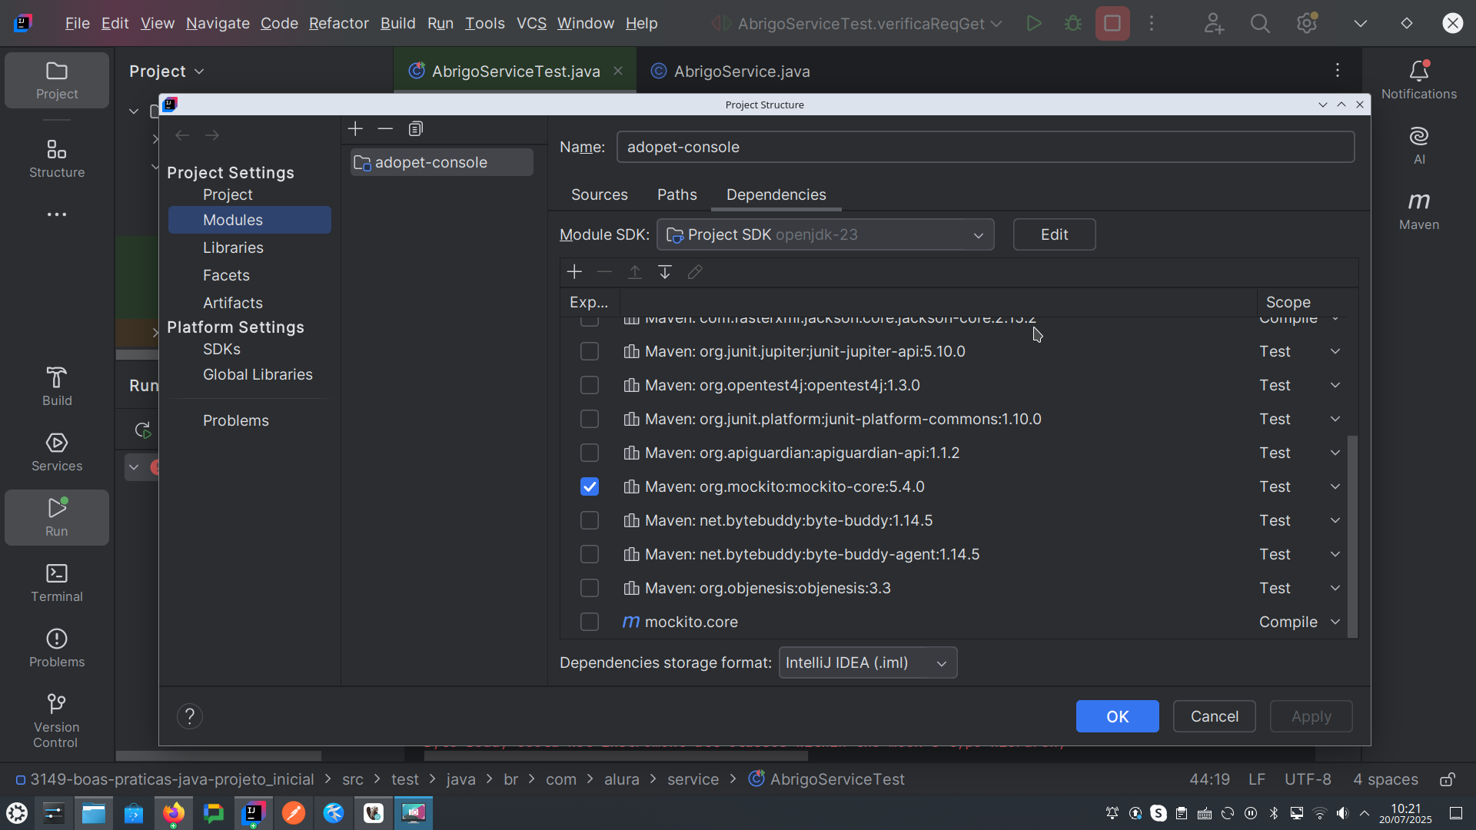Open the Services tool window
This screenshot has width=1476, height=830.
tap(57, 452)
